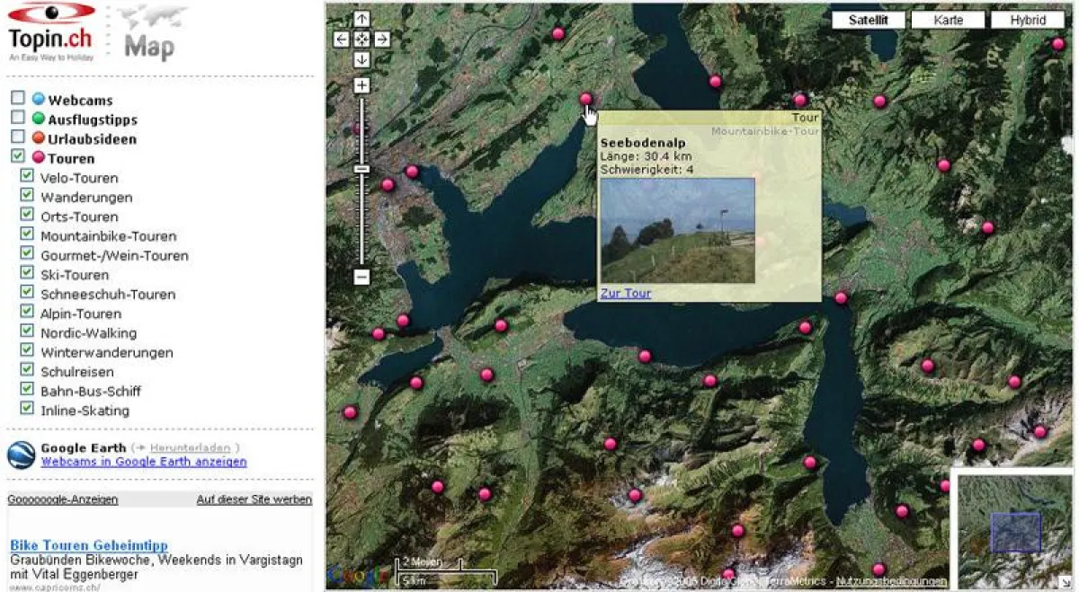Switch to Satellit map view

click(868, 20)
